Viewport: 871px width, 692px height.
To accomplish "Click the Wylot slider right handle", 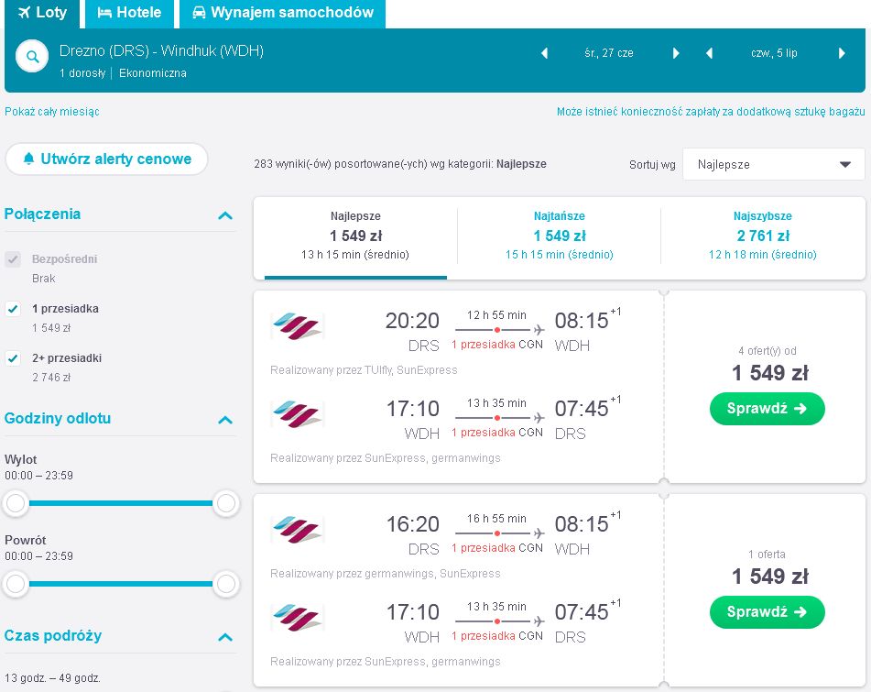I will [x=226, y=503].
